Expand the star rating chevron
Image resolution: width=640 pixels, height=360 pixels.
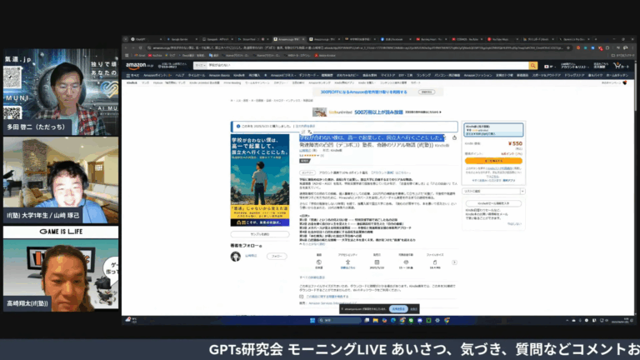[318, 156]
